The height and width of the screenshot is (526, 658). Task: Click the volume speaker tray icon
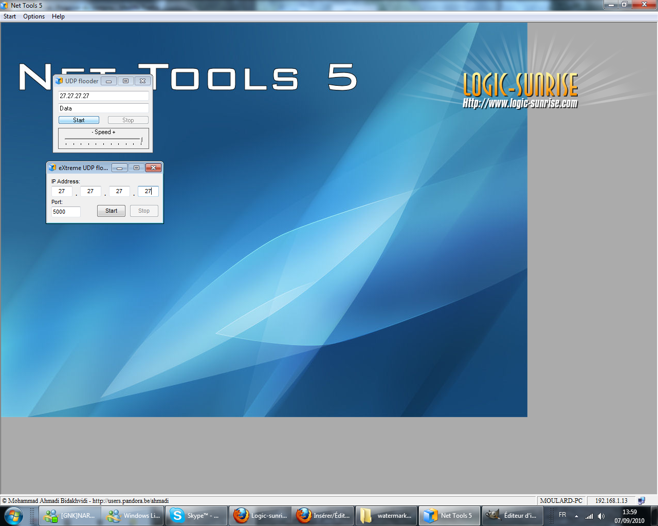(601, 516)
